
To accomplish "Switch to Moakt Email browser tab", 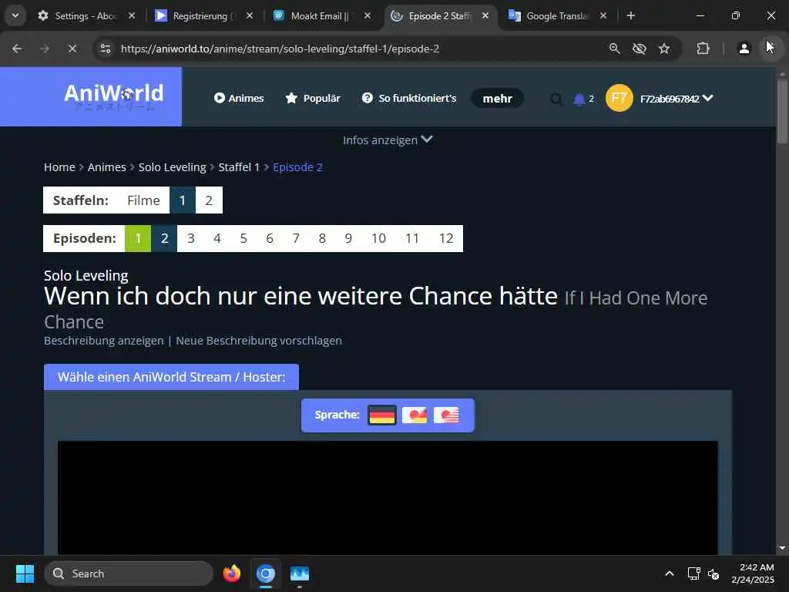I will coord(322,16).
